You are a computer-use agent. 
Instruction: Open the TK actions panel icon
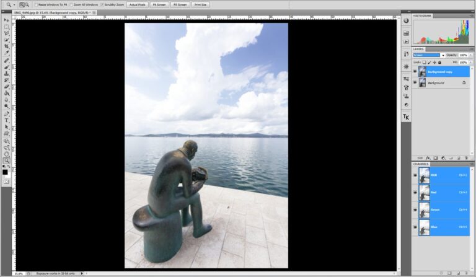pos(406,117)
